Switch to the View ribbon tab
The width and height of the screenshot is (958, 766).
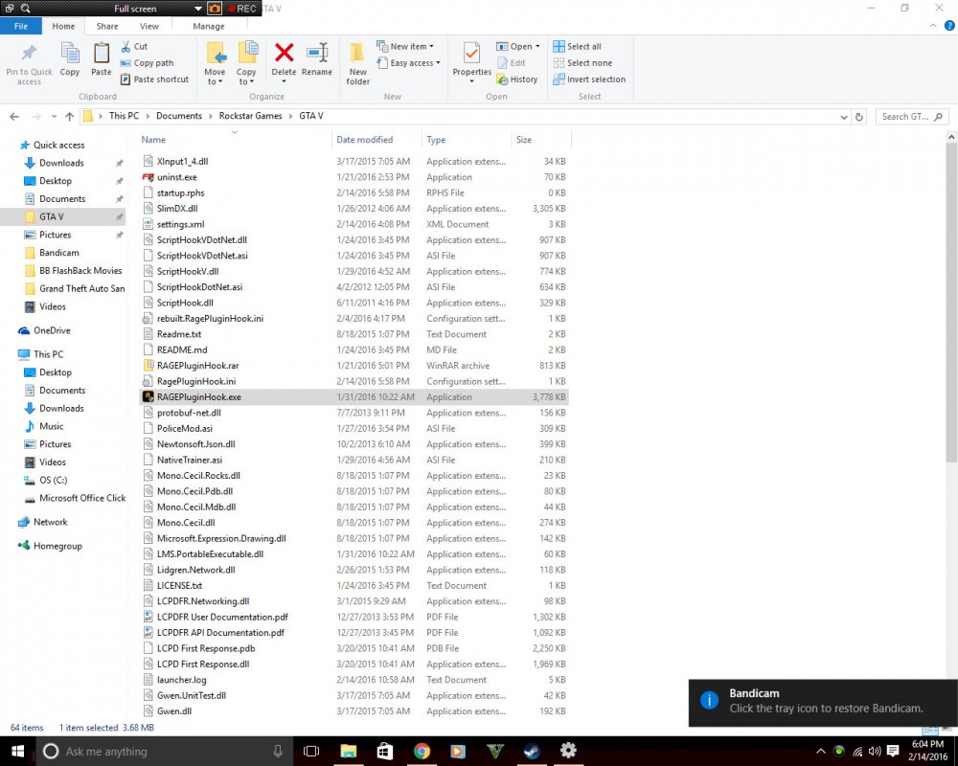pyautogui.click(x=149, y=26)
